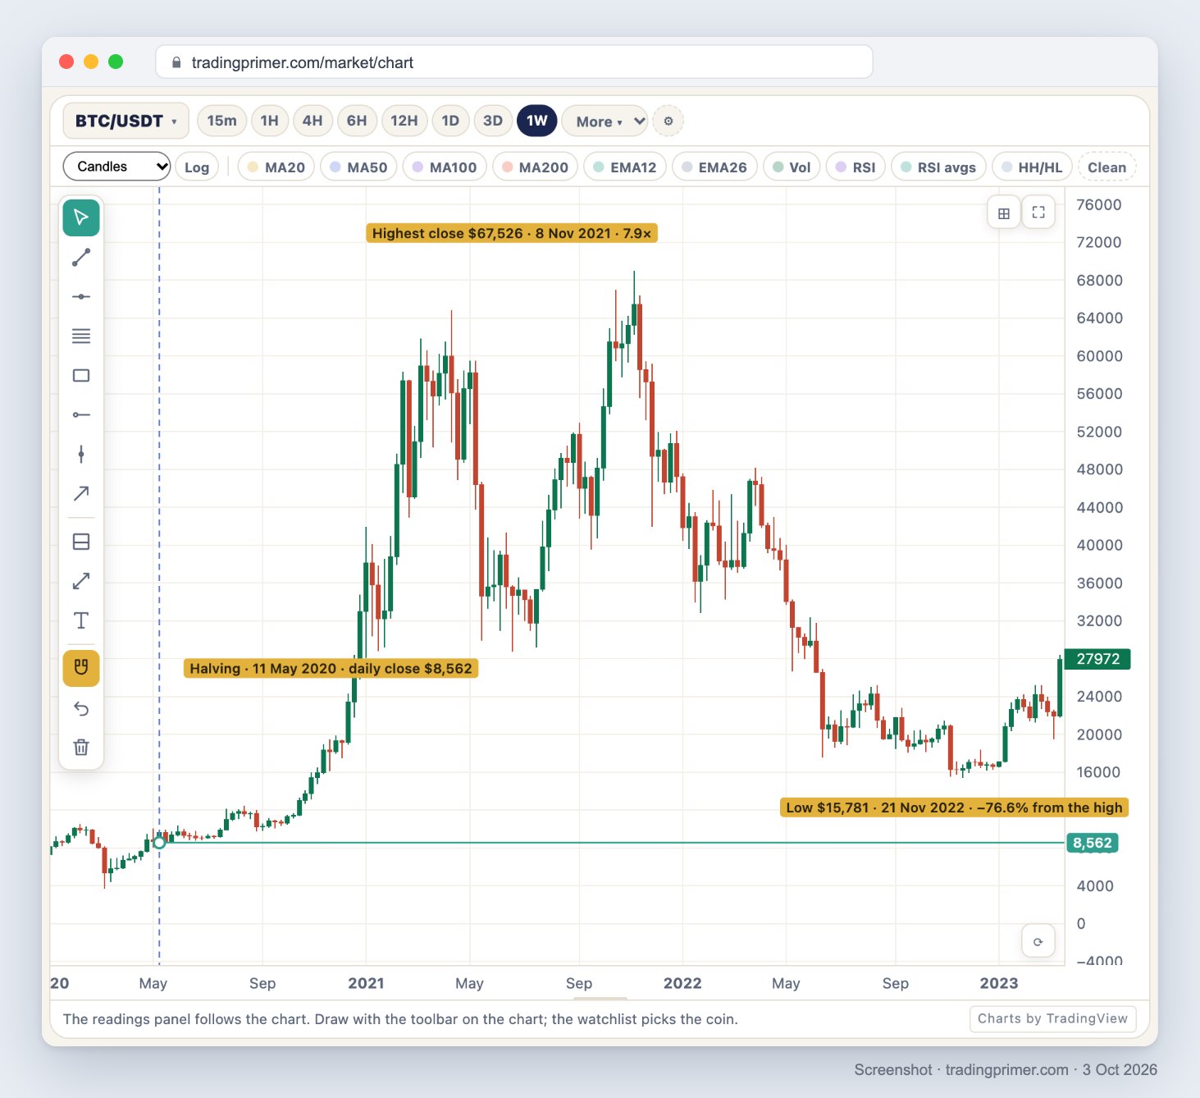Expand the More timeframes dropdown
Screen dimensions: 1200x1098
coord(605,121)
